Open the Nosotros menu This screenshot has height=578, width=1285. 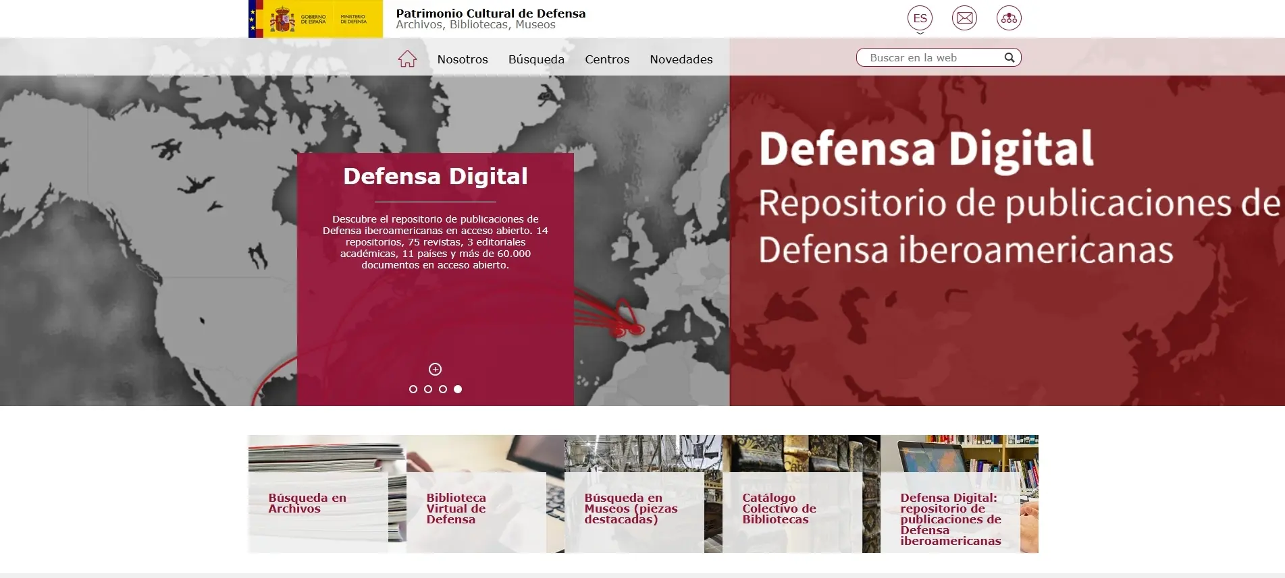pos(463,59)
